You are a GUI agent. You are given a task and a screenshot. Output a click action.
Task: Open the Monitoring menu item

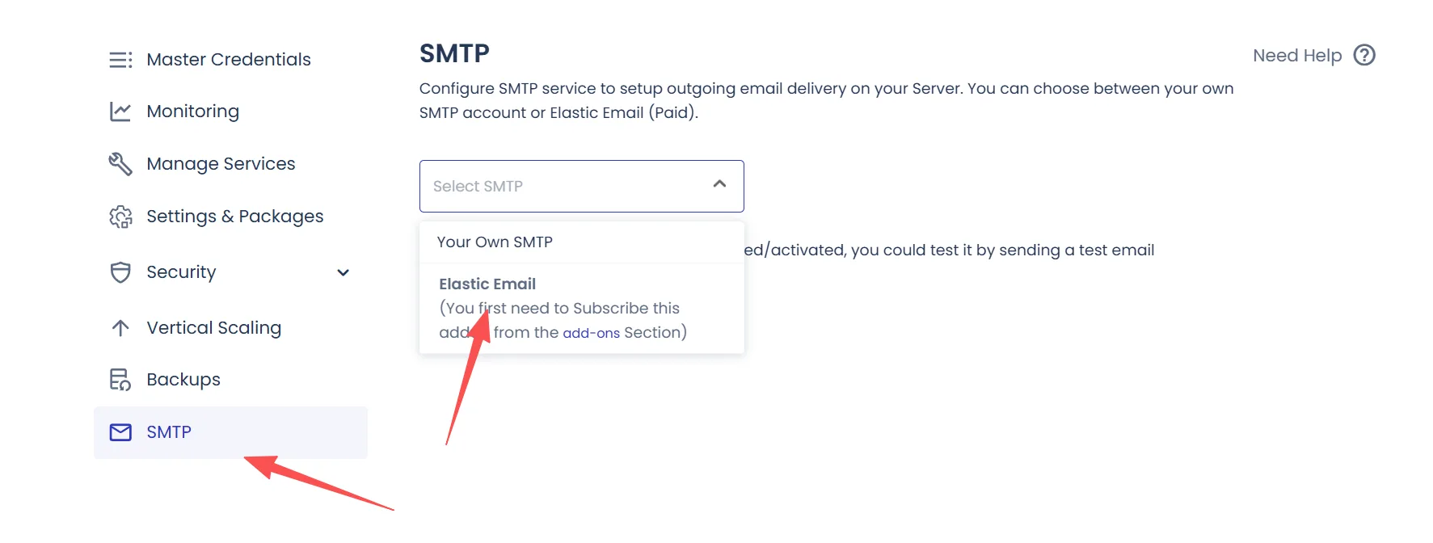[192, 112]
